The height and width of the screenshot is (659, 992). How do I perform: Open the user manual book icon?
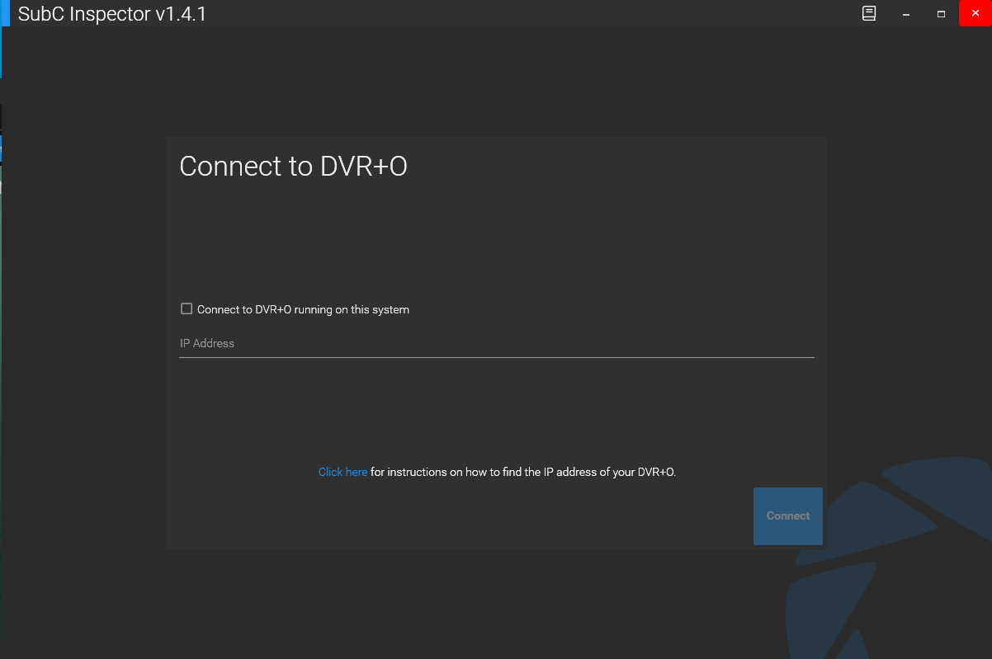869,13
